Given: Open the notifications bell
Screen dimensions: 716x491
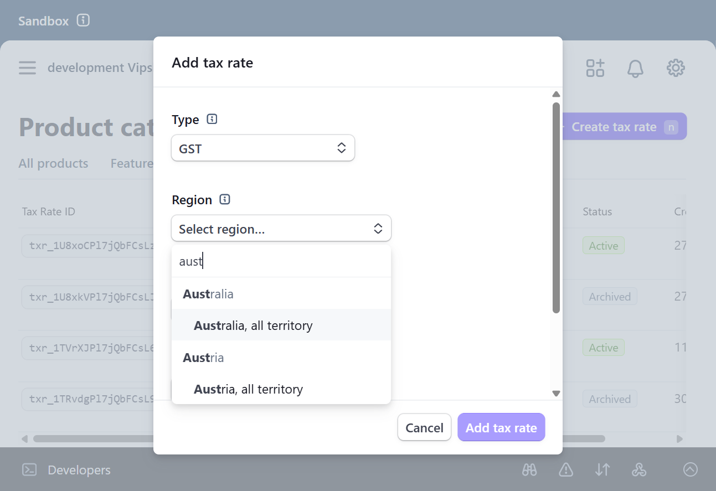Looking at the screenshot, I should tap(635, 68).
